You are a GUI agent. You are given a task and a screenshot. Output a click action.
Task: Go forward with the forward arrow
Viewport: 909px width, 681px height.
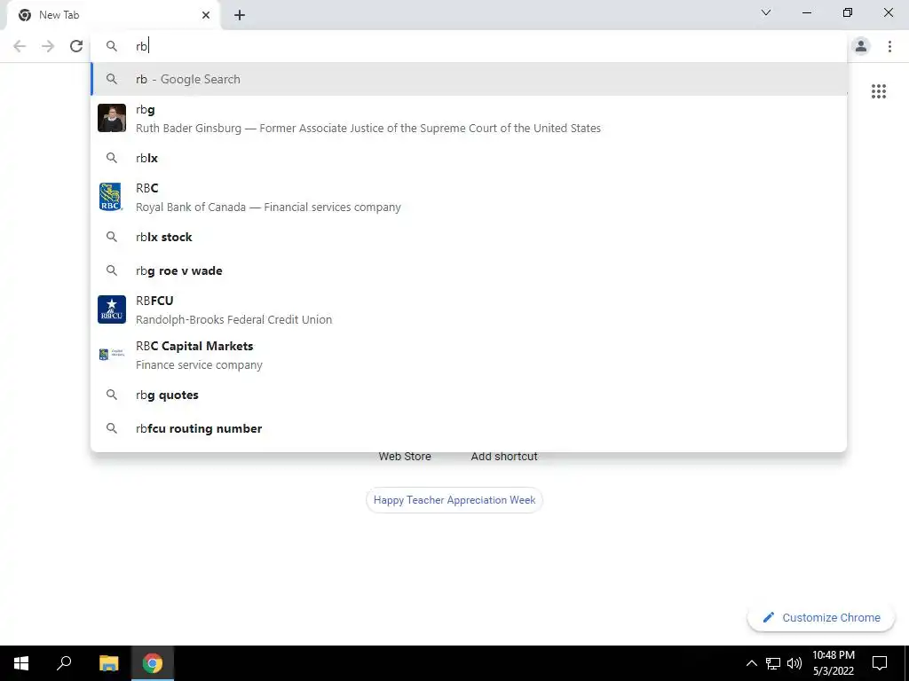pos(48,46)
